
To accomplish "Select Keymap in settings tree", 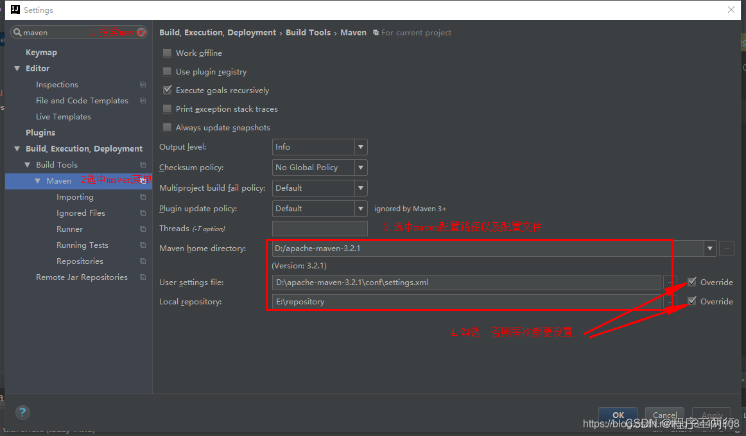I will (x=41, y=53).
